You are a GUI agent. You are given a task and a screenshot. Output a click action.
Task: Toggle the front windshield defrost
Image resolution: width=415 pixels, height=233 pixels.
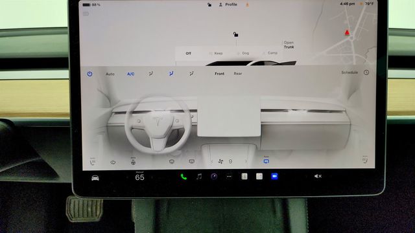(x=171, y=161)
